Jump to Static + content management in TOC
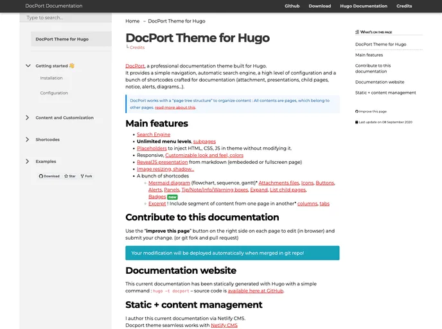442x329 pixels. pyautogui.click(x=385, y=93)
